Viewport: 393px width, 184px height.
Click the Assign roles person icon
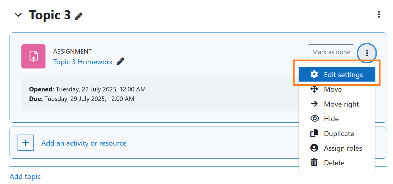click(314, 148)
